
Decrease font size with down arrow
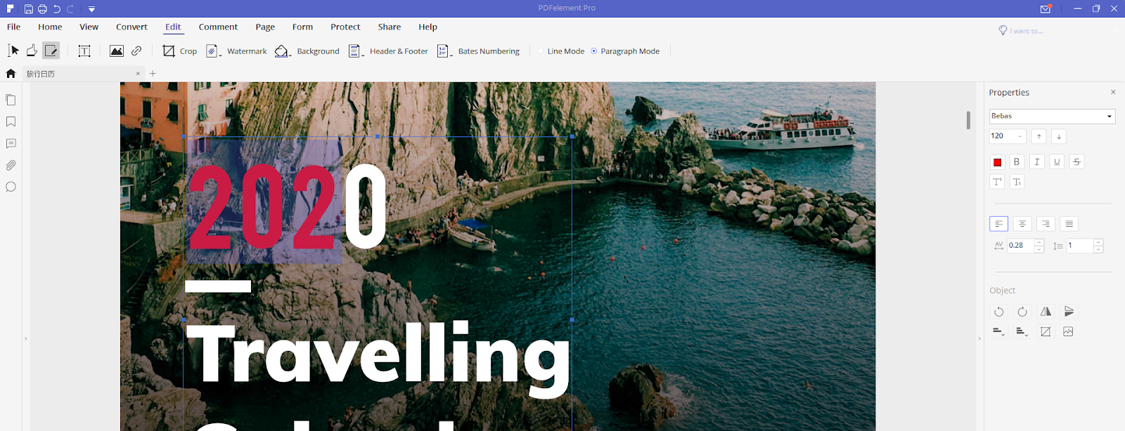(x=1059, y=136)
